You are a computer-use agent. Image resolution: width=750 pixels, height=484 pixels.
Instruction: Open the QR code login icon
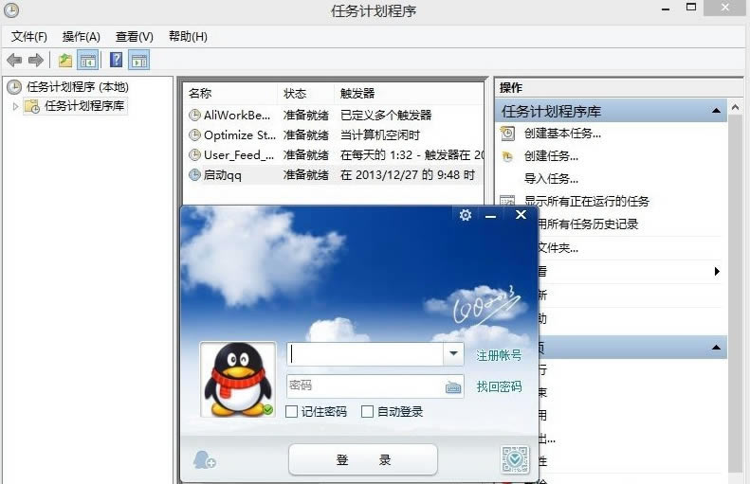pos(514,459)
